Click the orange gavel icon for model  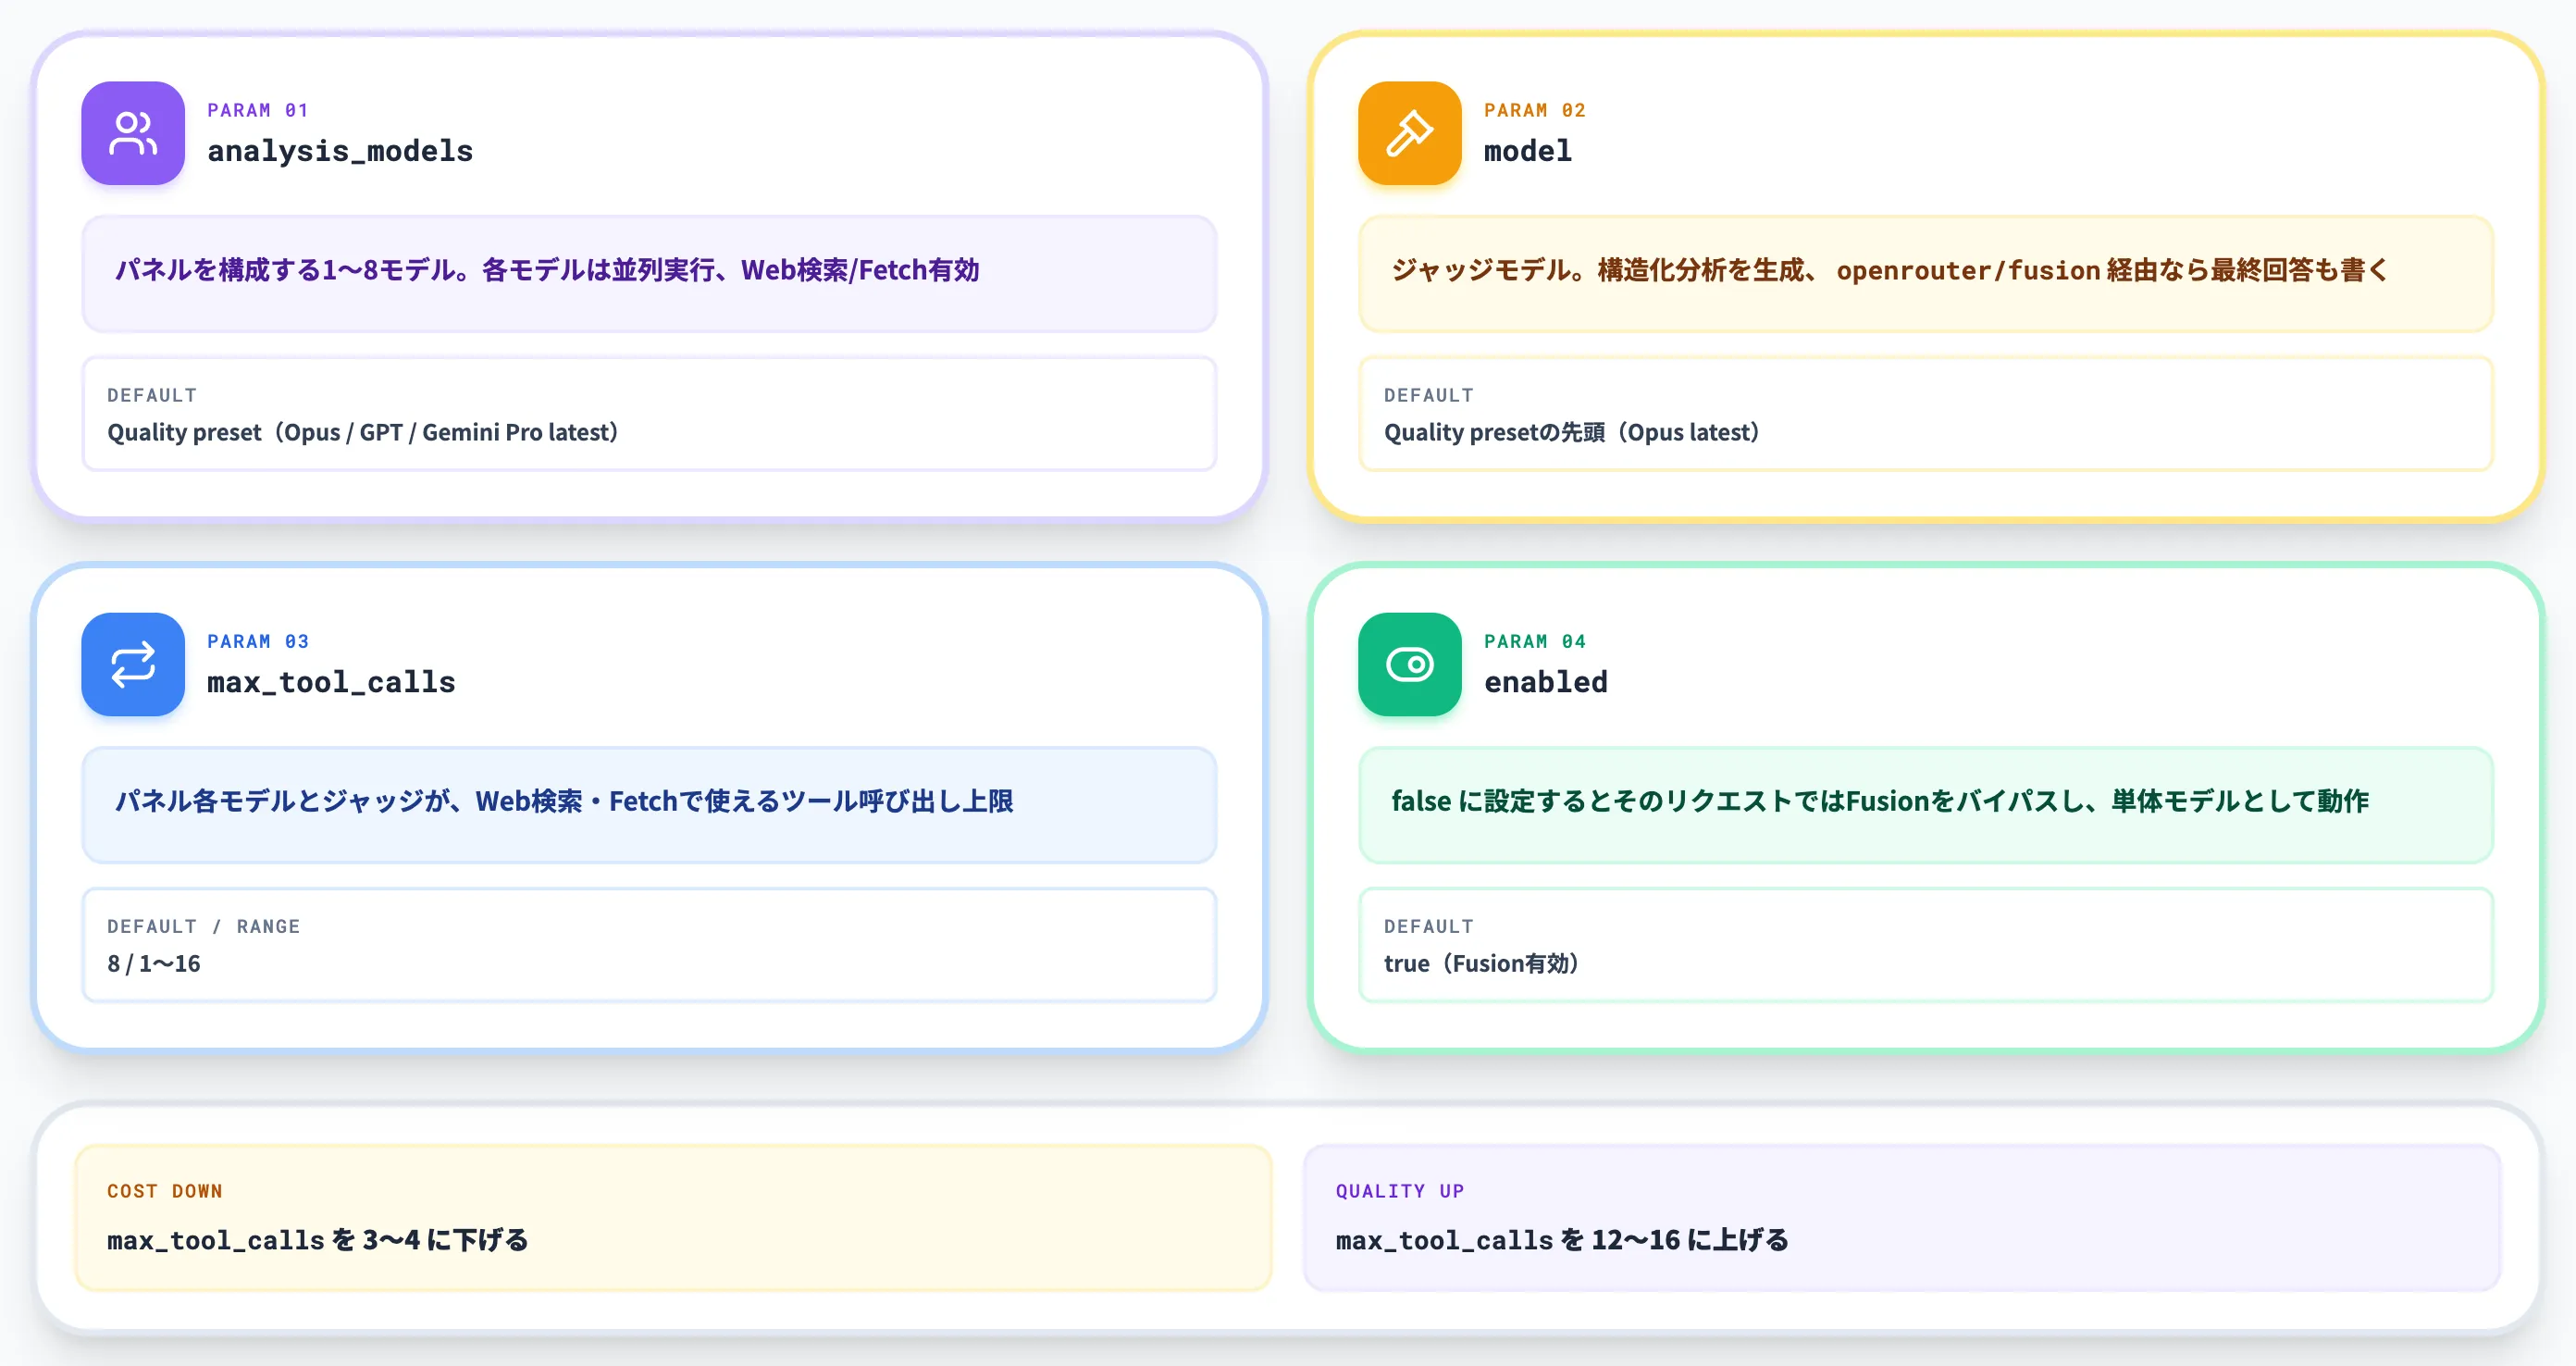1409,133
